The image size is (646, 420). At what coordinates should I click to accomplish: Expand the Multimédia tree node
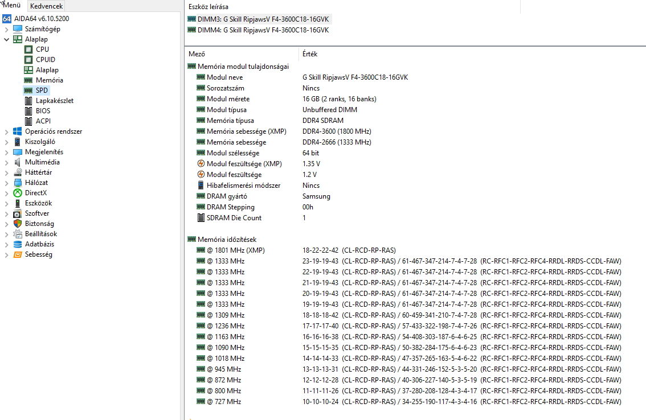(x=6, y=163)
